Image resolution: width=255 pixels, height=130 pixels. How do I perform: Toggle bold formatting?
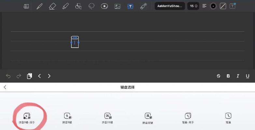pos(228,76)
